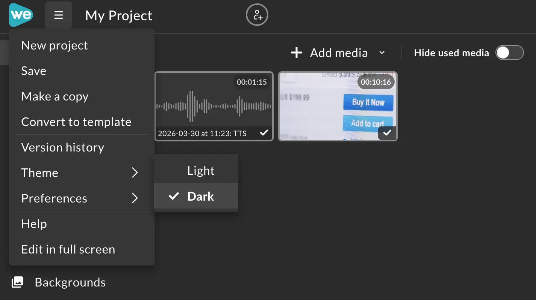The image size is (536, 300).
Task: Expand the Theme submenu chevron
Action: click(135, 173)
